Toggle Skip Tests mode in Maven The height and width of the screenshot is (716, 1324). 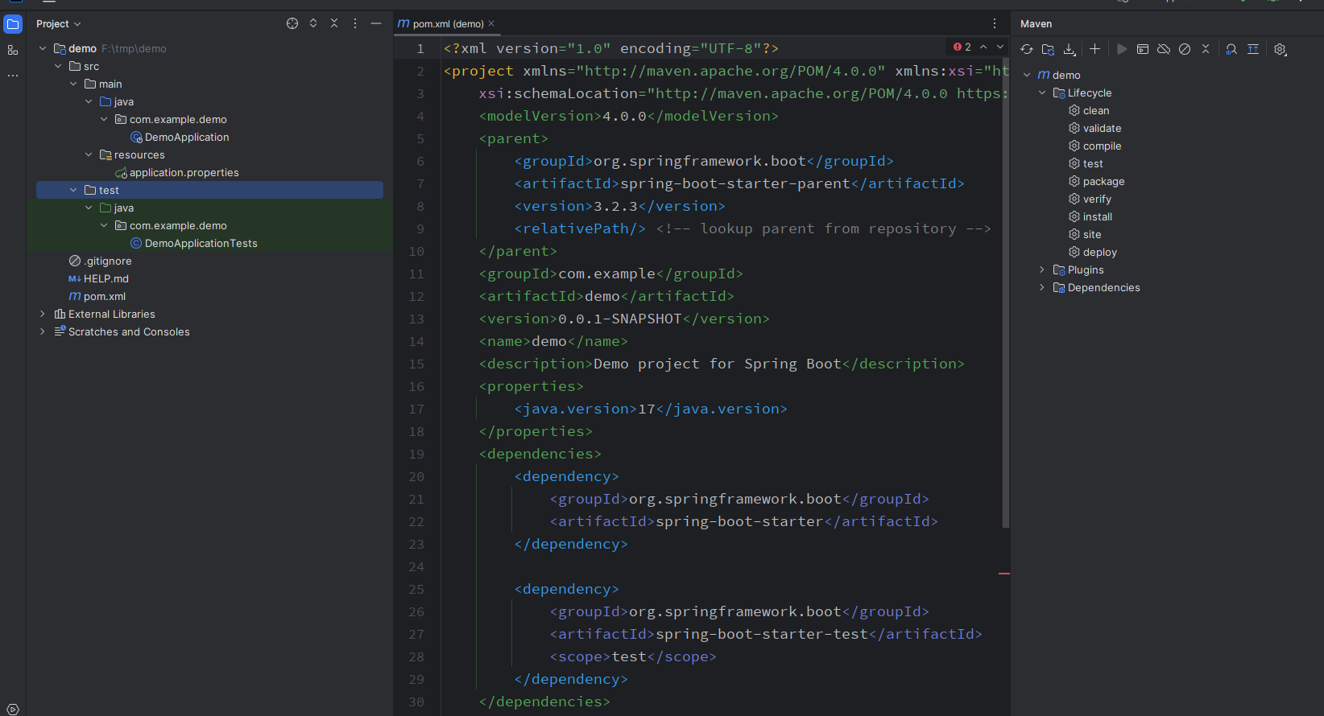(1185, 49)
